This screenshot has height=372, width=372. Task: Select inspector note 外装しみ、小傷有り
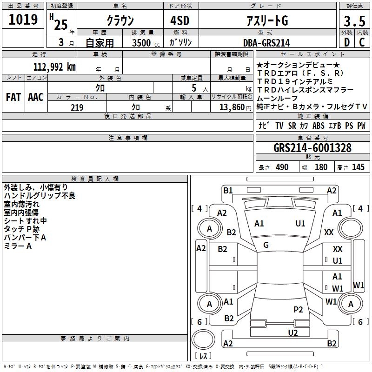click(x=36, y=187)
